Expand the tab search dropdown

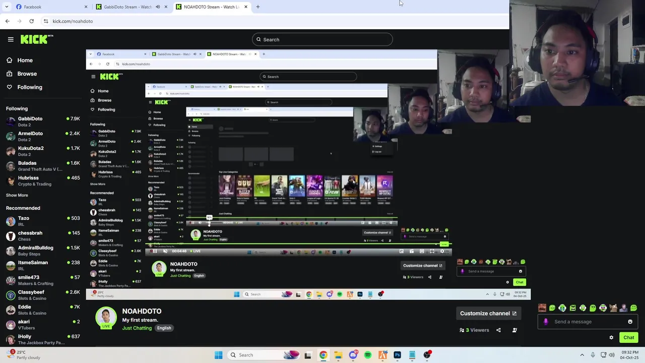click(6, 7)
